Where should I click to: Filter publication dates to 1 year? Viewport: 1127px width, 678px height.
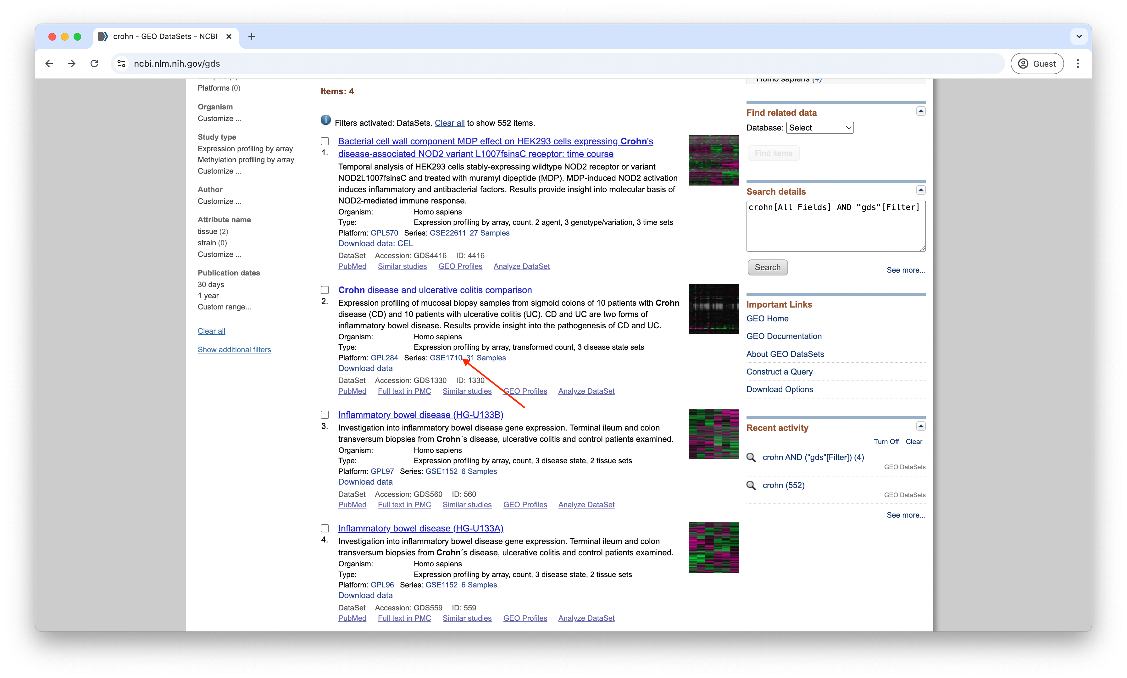click(208, 296)
